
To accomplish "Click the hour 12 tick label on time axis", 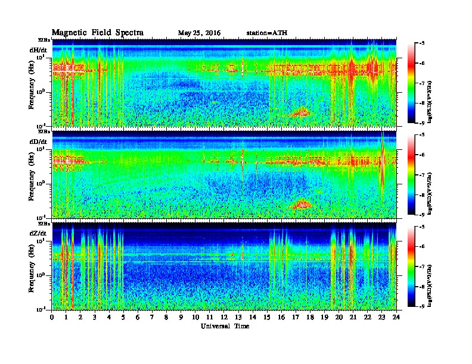I will click(x=224, y=317).
